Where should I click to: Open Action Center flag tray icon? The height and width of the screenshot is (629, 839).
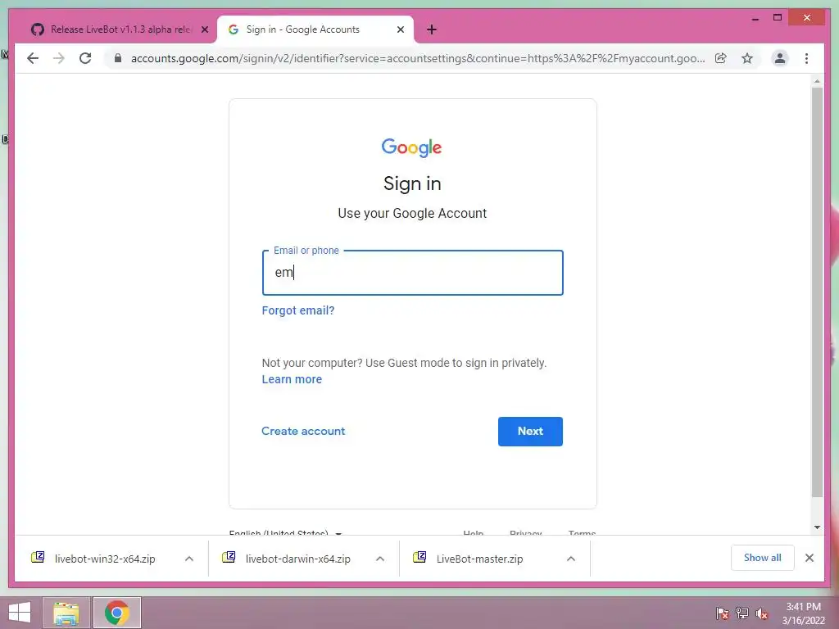[x=722, y=613]
